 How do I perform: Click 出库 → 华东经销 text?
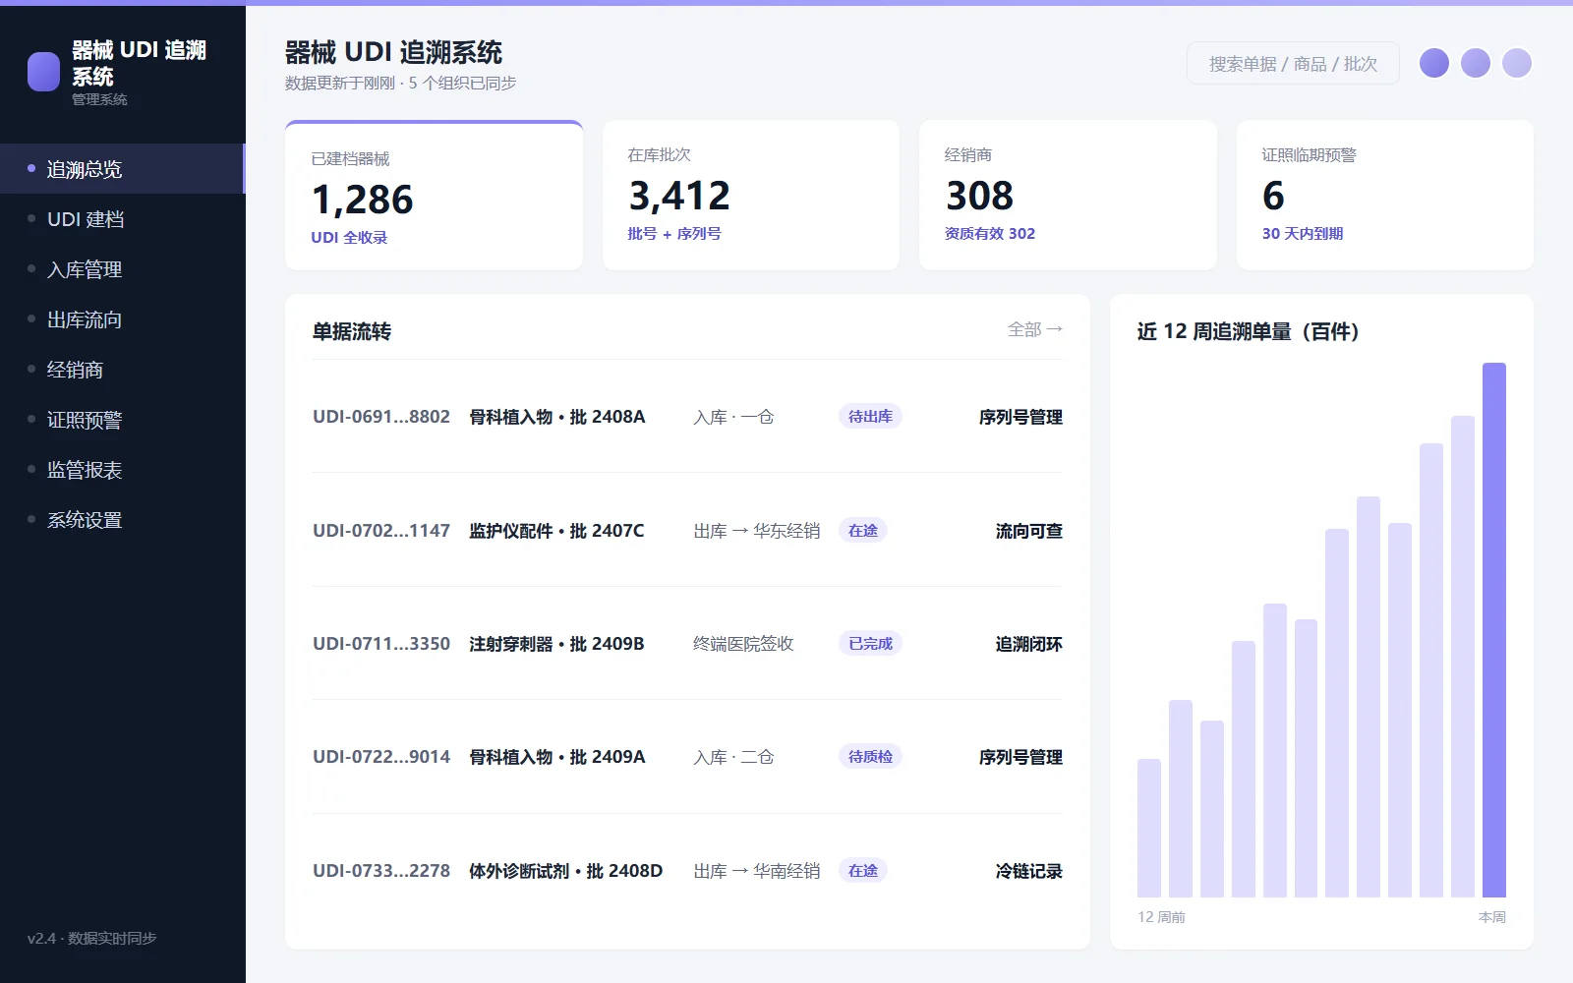pos(756,531)
